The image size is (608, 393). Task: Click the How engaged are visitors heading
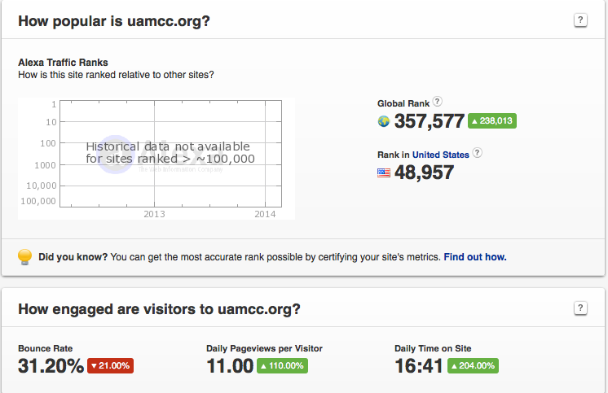pyautogui.click(x=160, y=309)
